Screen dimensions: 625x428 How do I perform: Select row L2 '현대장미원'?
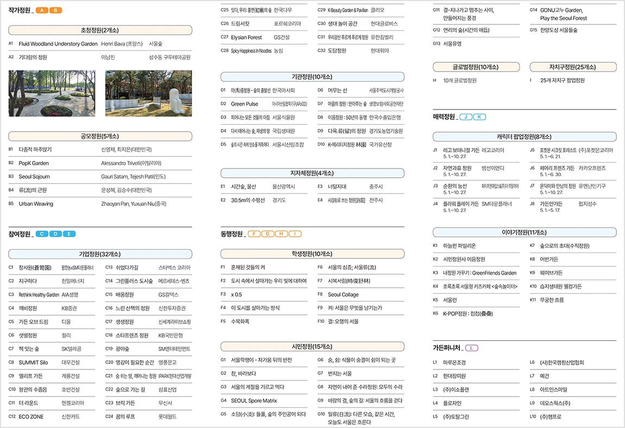476,376
